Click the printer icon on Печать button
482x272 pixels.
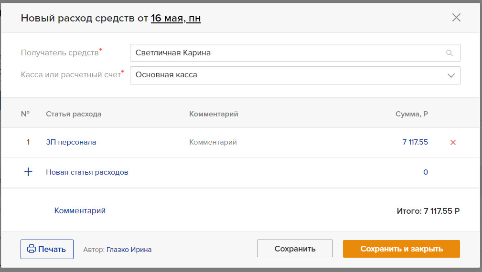tap(32, 249)
